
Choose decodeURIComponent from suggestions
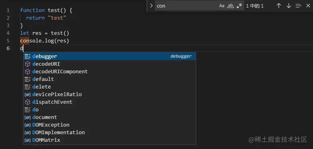point(110,72)
